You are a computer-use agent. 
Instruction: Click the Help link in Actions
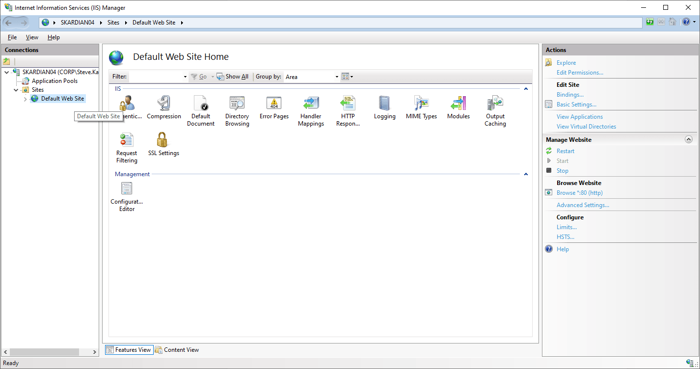[563, 249]
